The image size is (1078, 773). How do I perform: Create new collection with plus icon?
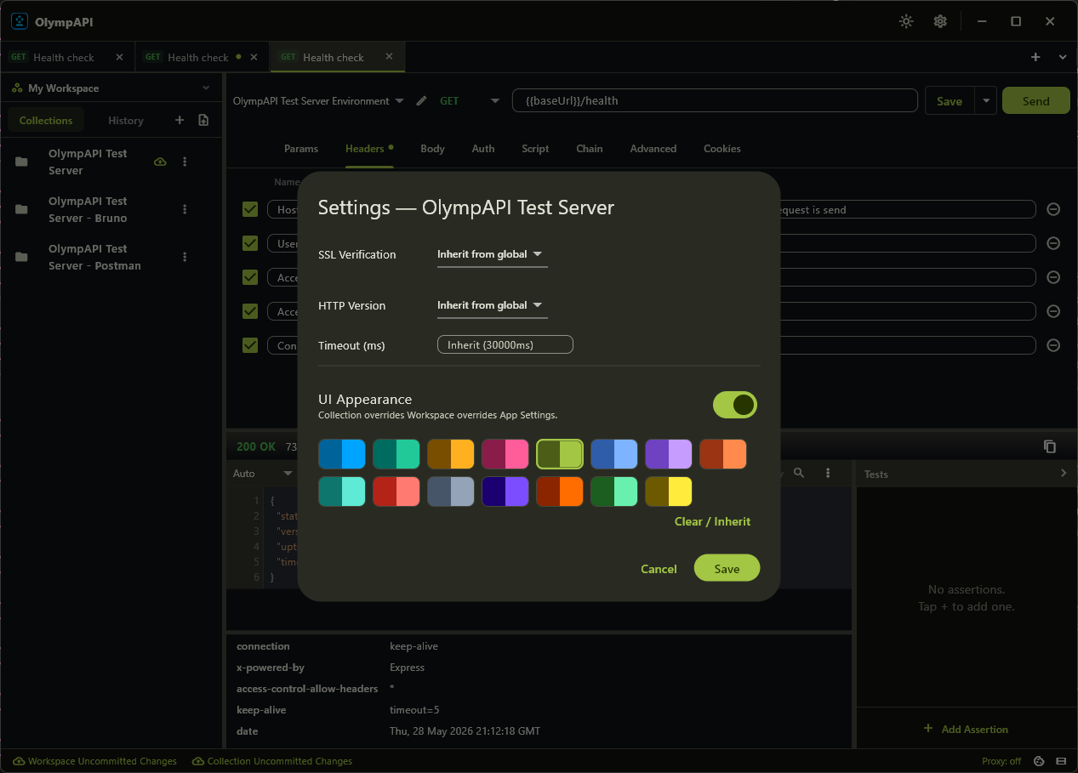click(180, 121)
